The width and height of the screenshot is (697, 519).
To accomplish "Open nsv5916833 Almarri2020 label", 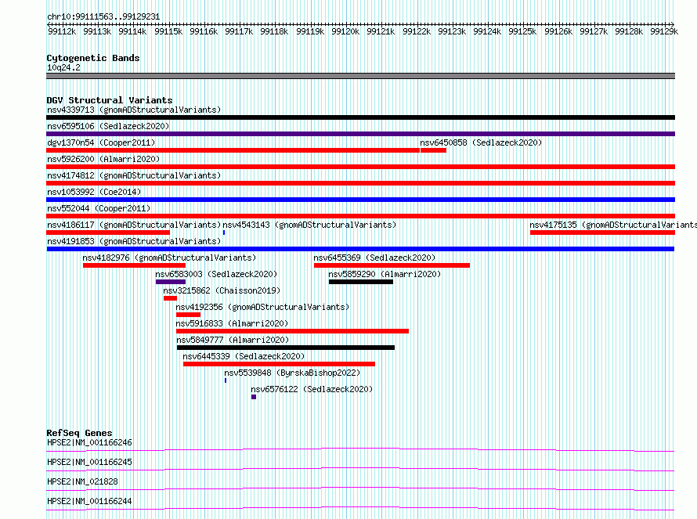I will point(232,323).
